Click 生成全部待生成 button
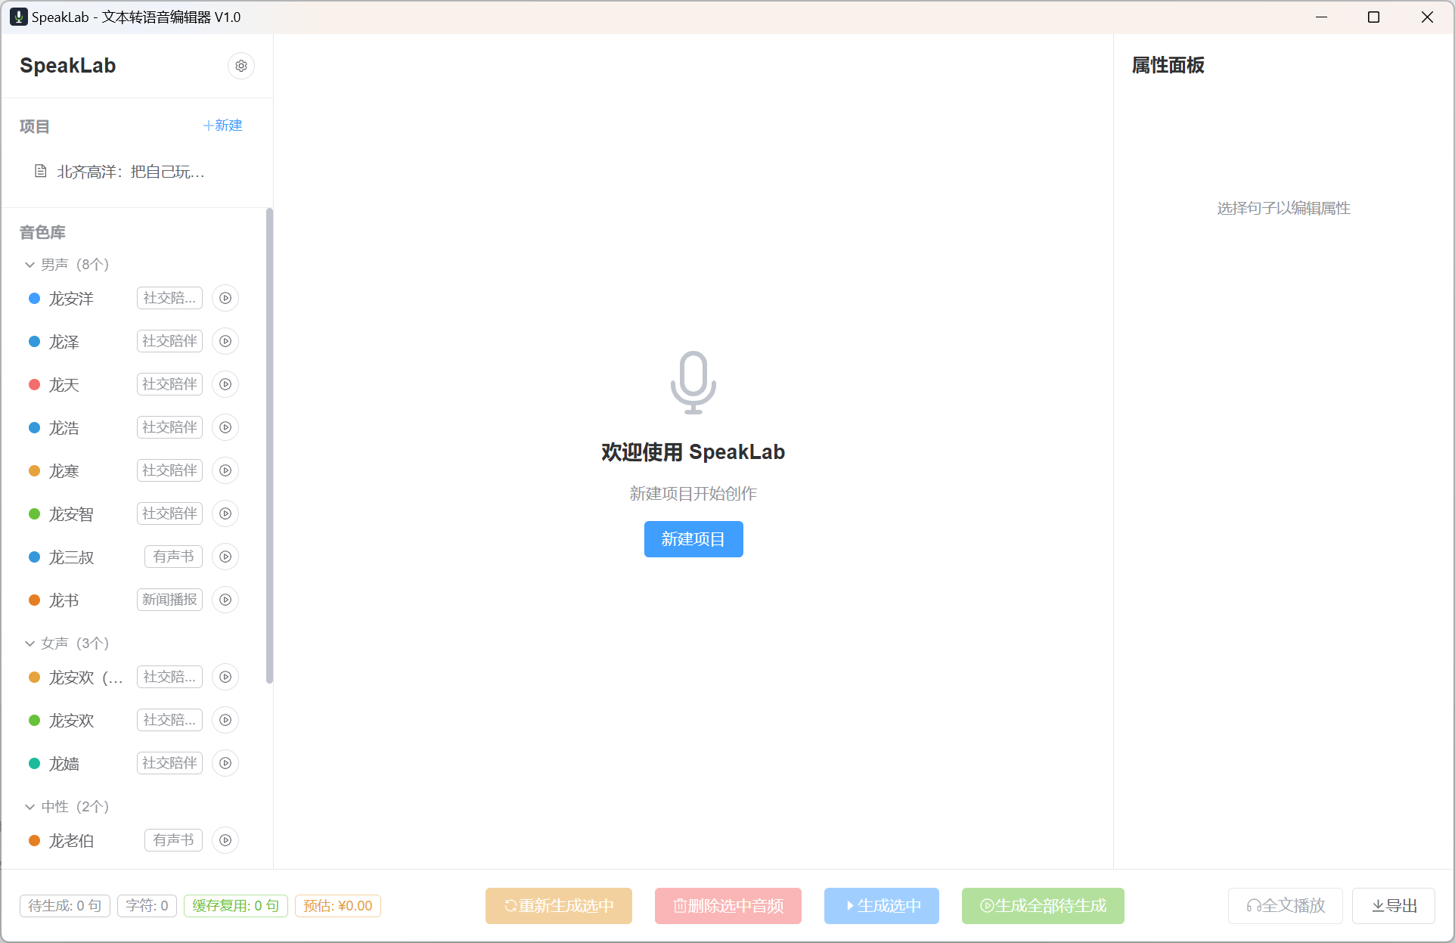1455x943 pixels. tap(1043, 906)
